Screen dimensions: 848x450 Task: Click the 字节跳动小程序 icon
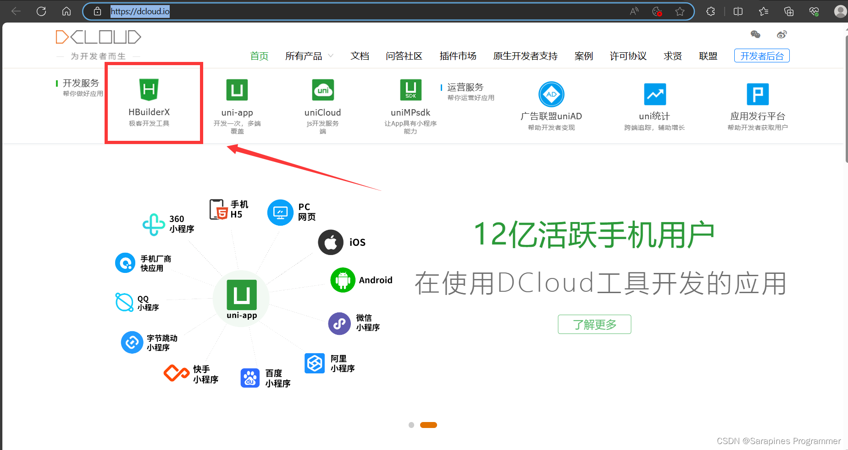click(x=132, y=342)
